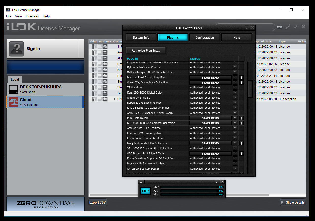
Task: Start demo for SSL 4000 G Bus Compressor Collection
Action: tap(210, 123)
